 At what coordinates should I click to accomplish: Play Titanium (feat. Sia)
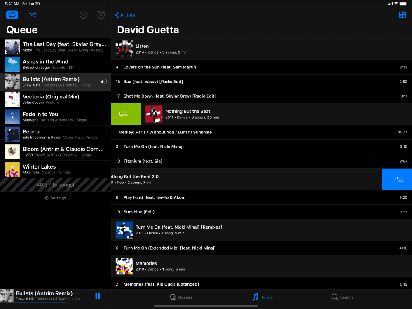(x=262, y=162)
